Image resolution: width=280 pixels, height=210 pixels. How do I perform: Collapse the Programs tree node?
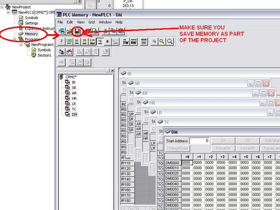point(15,39)
